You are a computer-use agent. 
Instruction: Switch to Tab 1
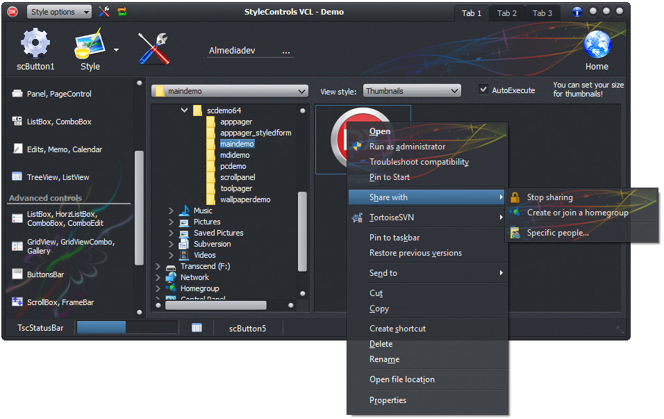pyautogui.click(x=472, y=13)
